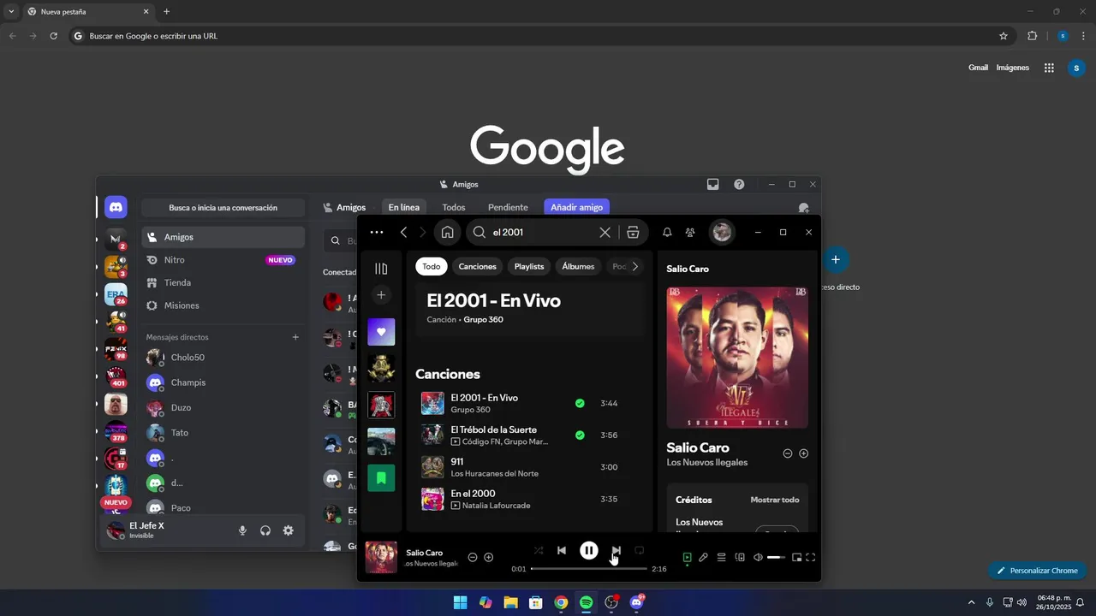
Task: Toggle the saved checkmark for El 2001 - En Vivo
Action: (x=580, y=403)
